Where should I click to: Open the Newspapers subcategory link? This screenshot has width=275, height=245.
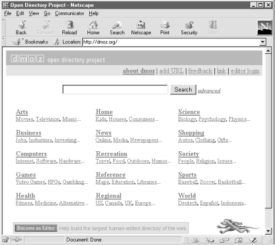144,140
